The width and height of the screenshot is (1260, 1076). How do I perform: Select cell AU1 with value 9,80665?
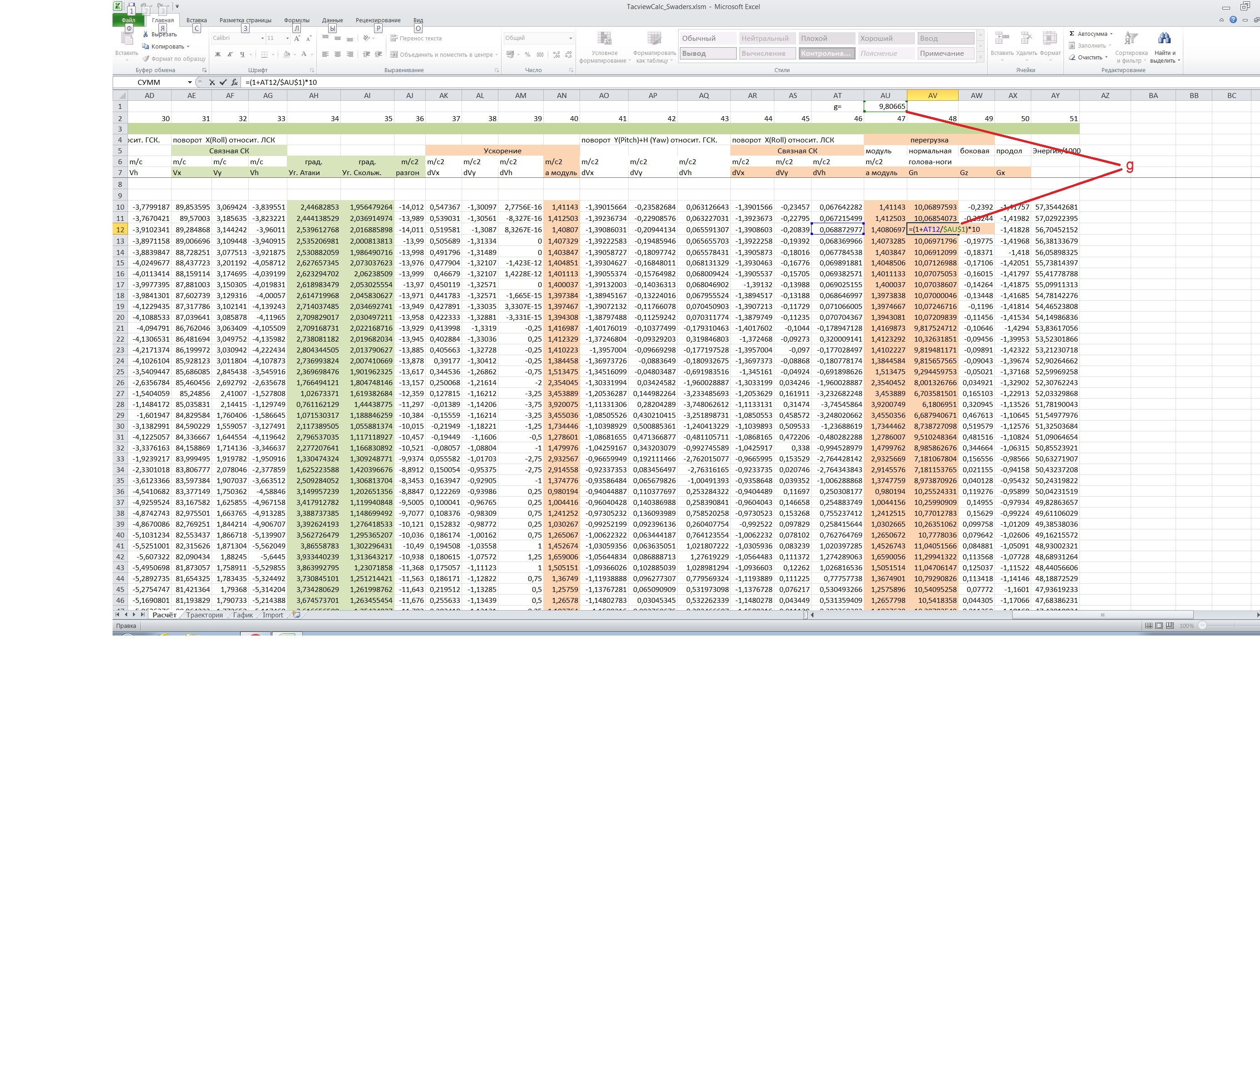pos(885,107)
